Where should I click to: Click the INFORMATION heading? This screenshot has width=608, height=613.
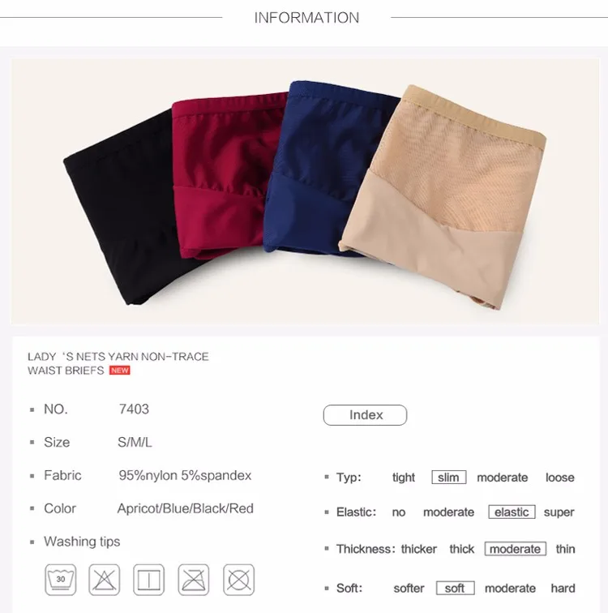tap(306, 18)
